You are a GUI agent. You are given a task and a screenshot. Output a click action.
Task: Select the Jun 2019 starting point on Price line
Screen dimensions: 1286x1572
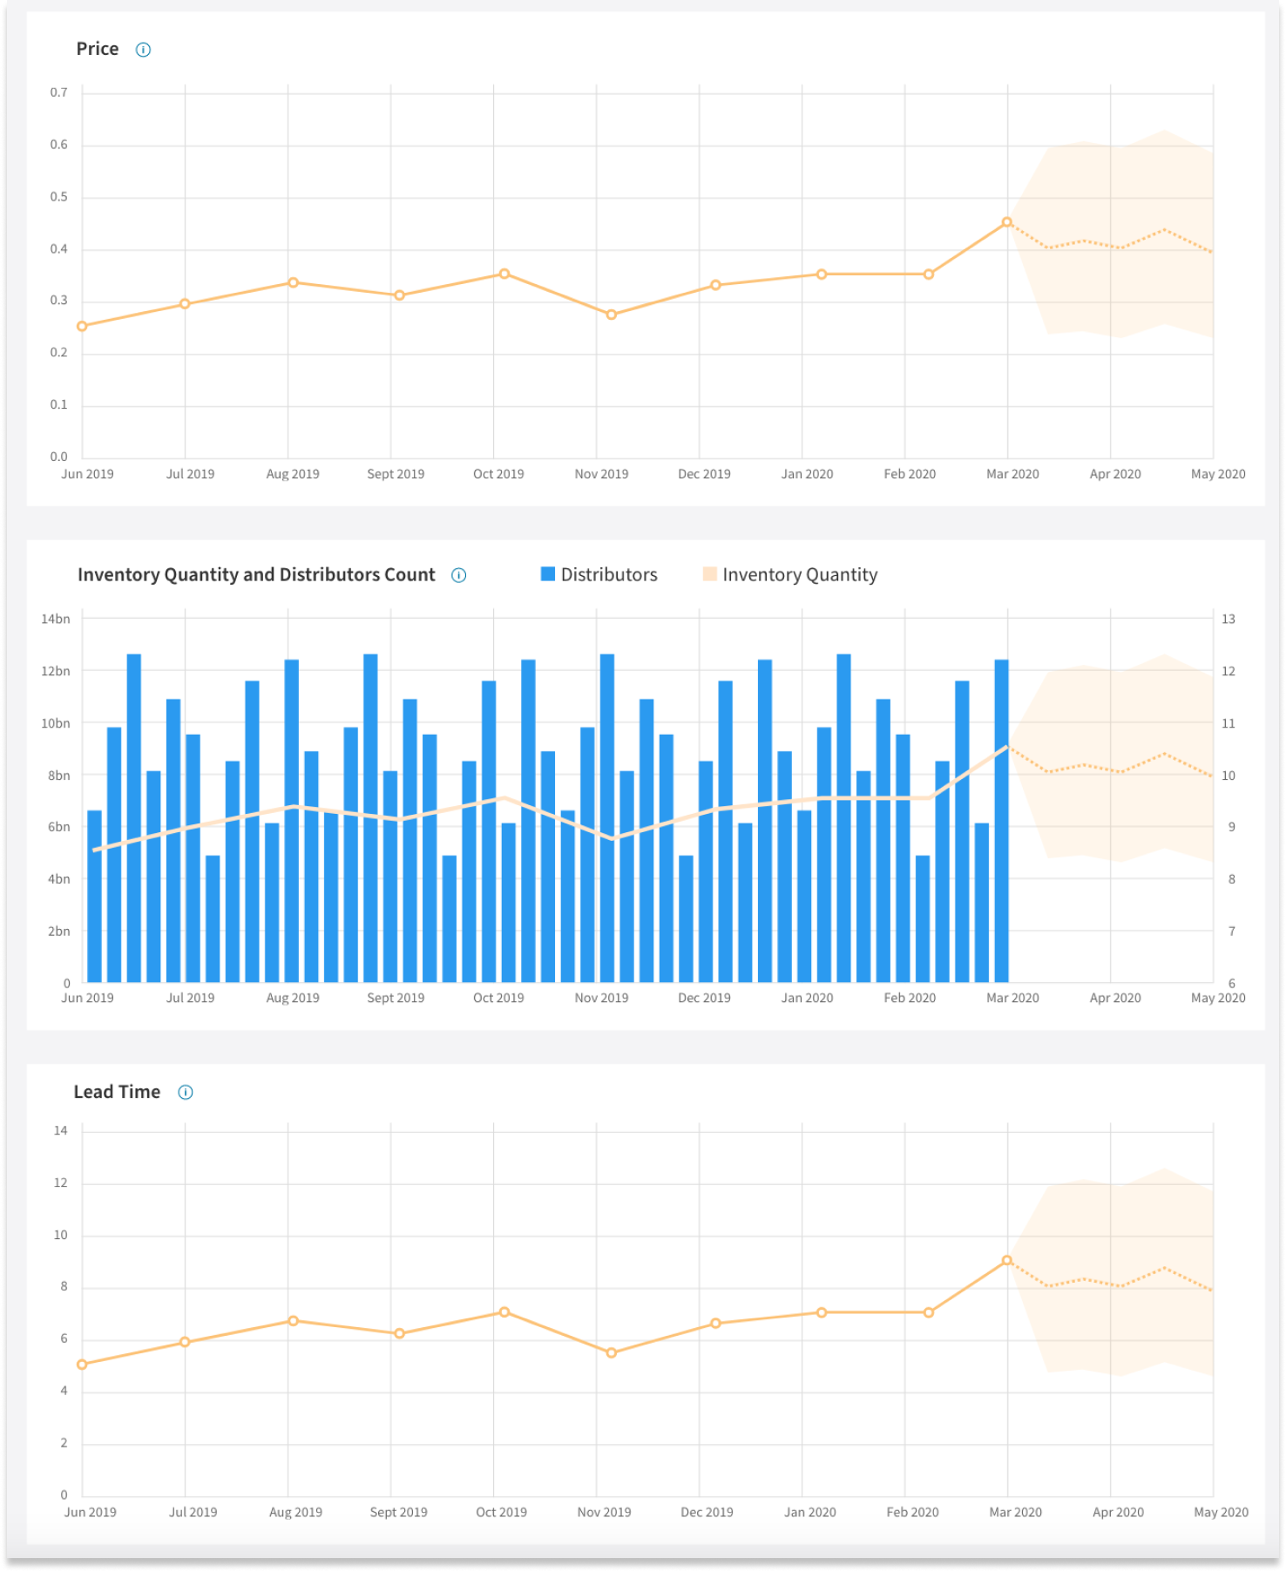point(82,327)
